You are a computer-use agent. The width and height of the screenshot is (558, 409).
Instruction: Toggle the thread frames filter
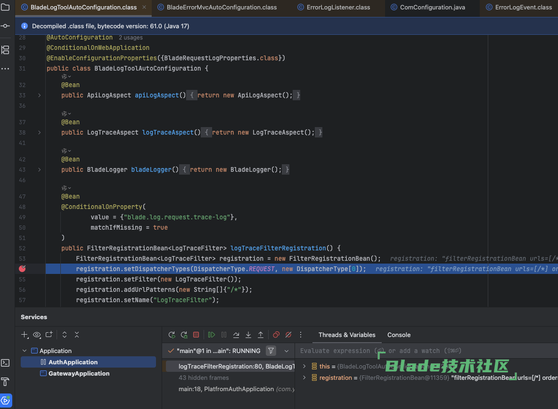click(x=271, y=351)
